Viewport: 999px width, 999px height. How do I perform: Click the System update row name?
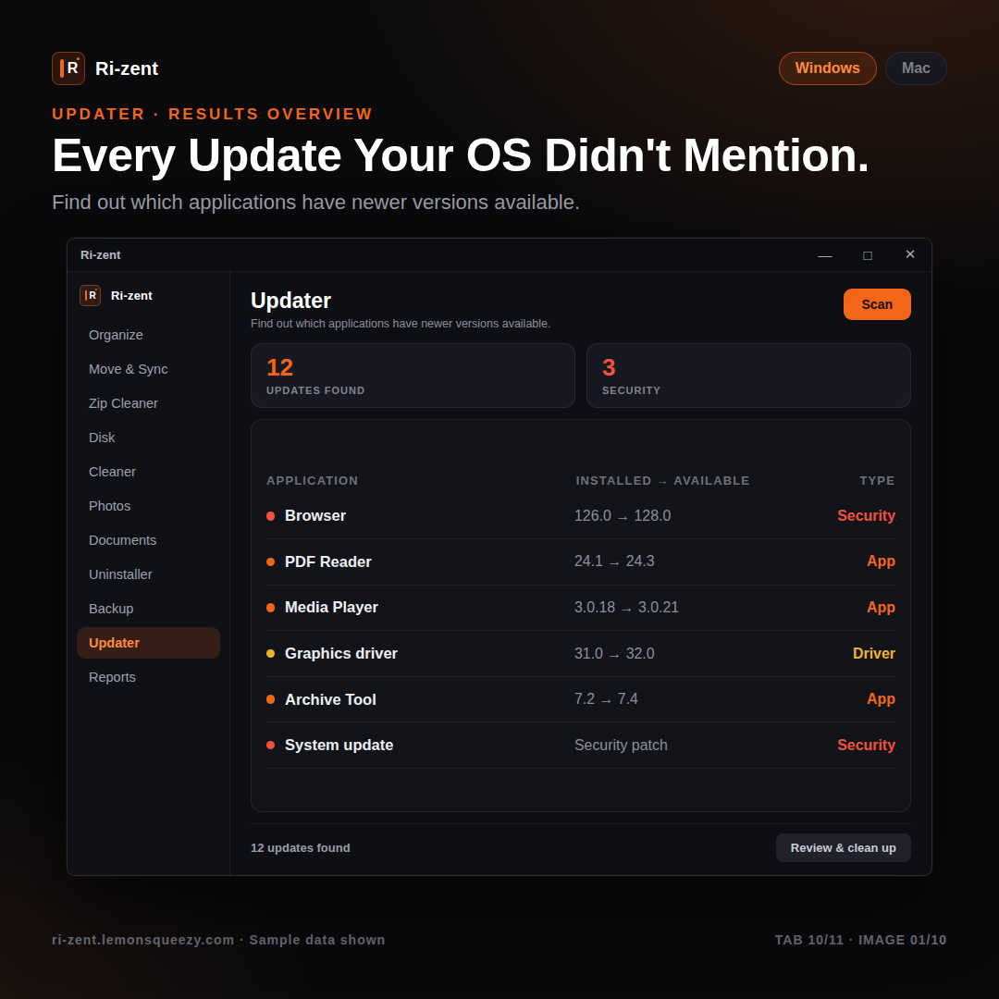pos(339,746)
